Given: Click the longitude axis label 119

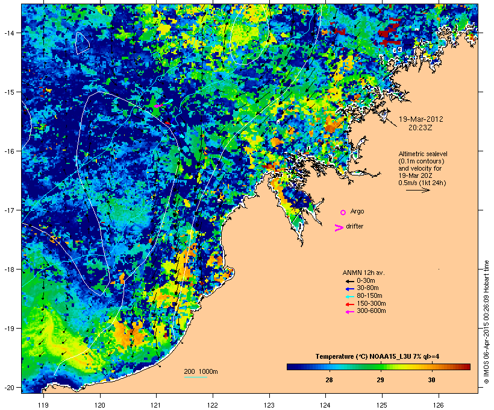Looking at the screenshot, I should [x=43, y=405].
